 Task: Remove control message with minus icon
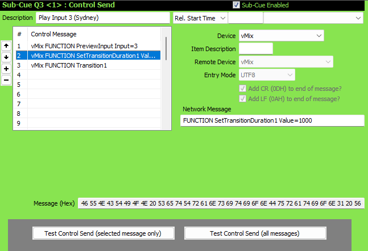tap(6, 80)
